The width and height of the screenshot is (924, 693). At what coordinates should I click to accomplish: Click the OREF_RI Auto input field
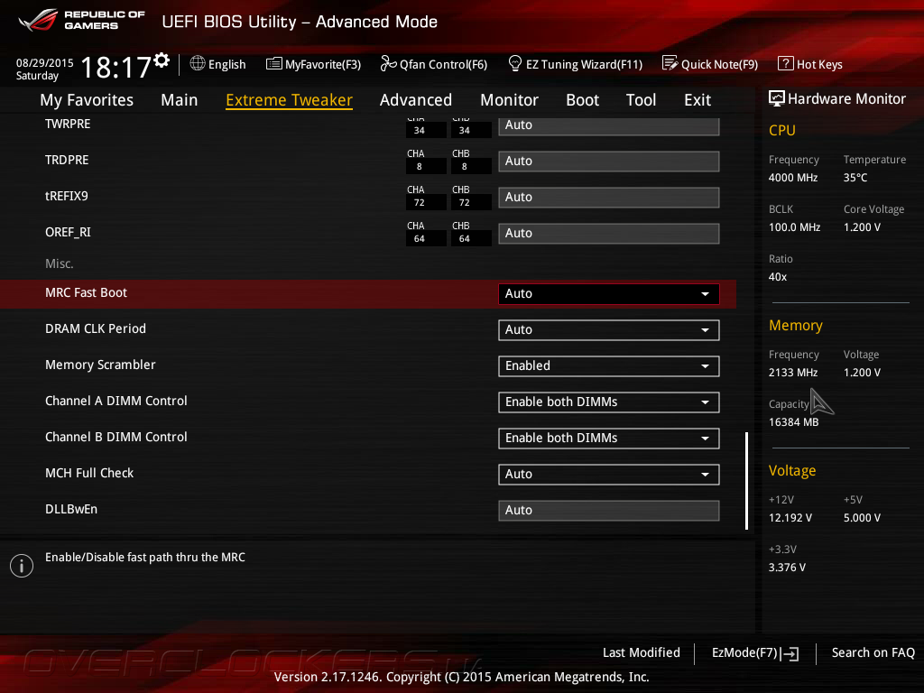click(x=609, y=234)
